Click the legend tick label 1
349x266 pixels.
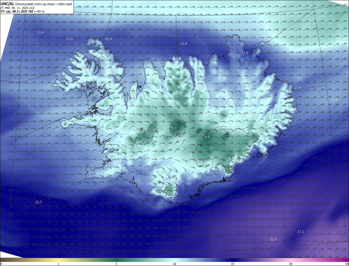pyautogui.click(x=58, y=264)
